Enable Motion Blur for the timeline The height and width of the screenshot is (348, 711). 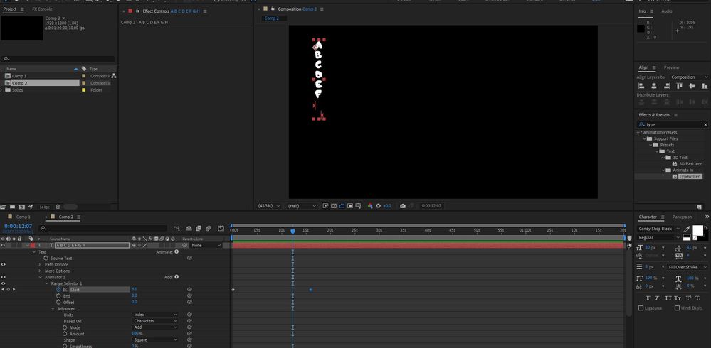(208, 229)
